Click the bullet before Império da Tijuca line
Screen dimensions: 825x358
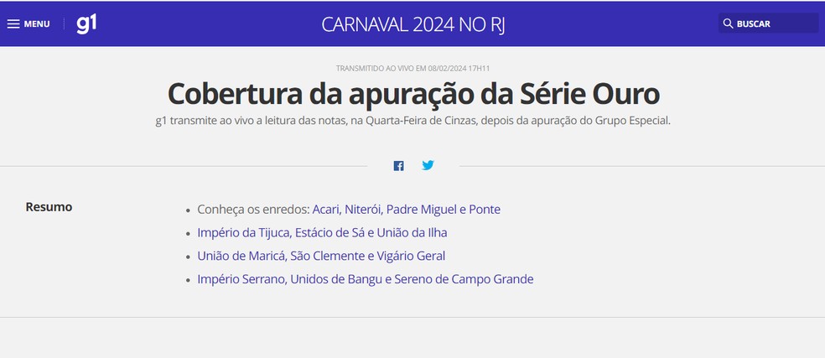coord(188,233)
